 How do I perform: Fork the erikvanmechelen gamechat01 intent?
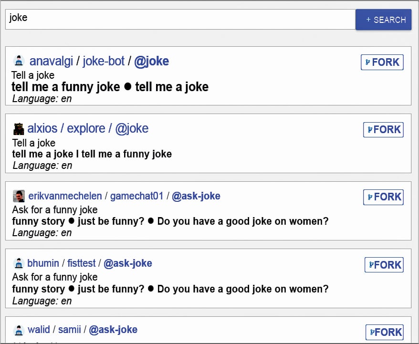(383, 197)
